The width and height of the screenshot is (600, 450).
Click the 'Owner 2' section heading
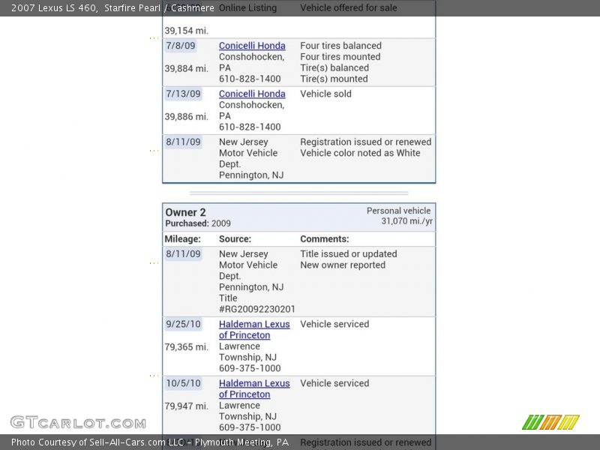tap(185, 212)
